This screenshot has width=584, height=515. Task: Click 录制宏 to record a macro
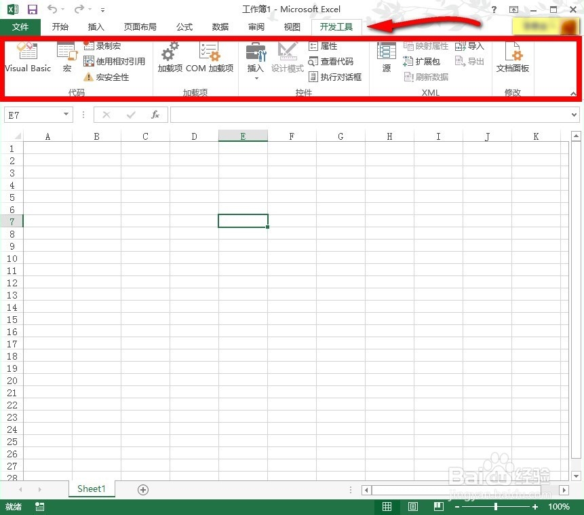(x=102, y=46)
